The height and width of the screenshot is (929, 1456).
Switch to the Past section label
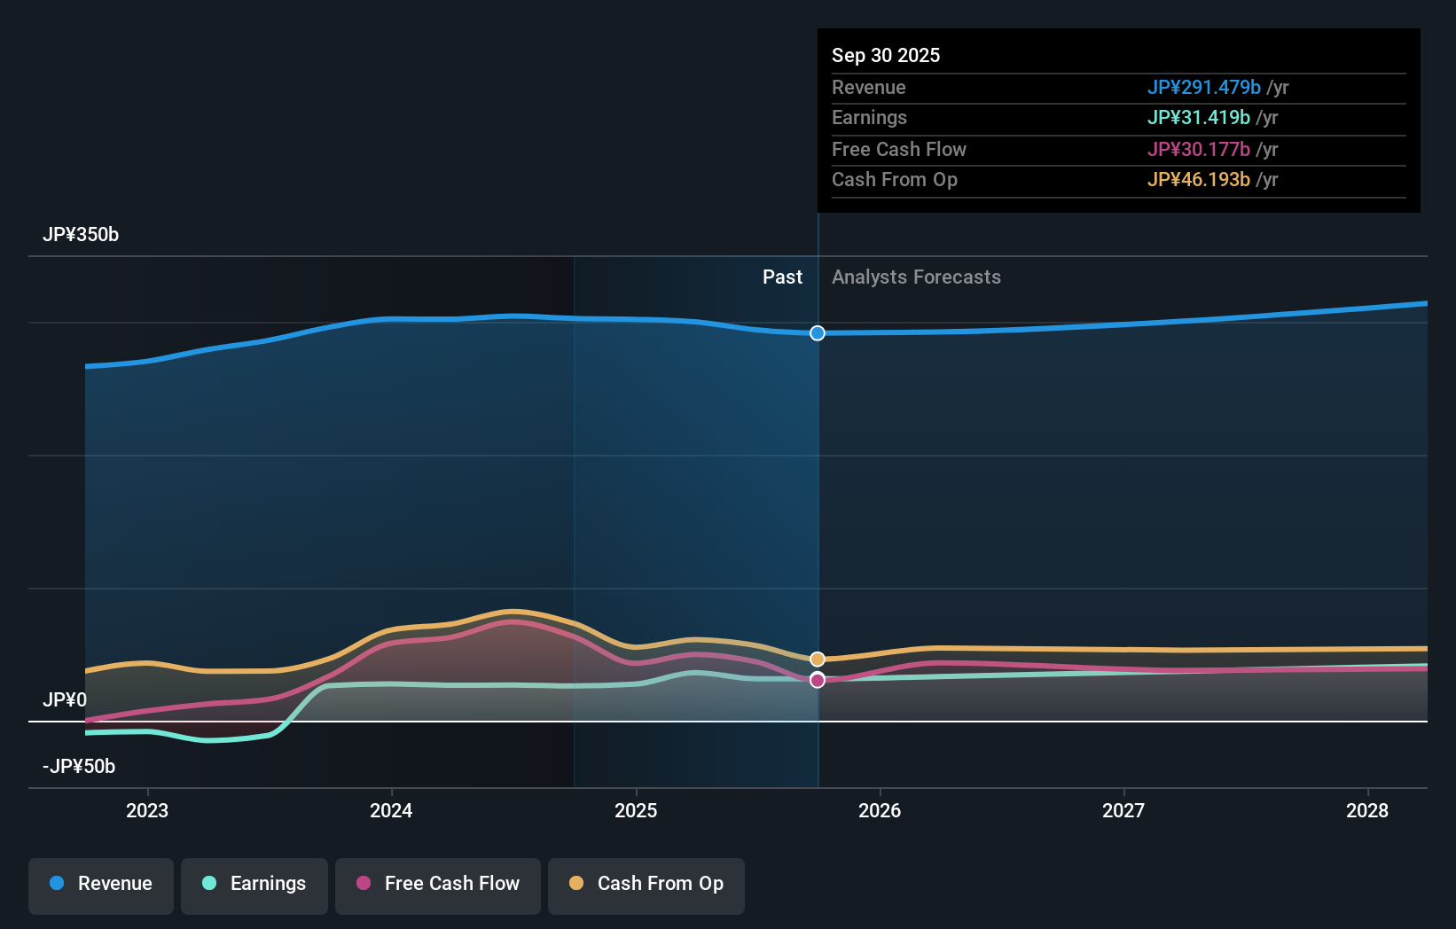[782, 277]
